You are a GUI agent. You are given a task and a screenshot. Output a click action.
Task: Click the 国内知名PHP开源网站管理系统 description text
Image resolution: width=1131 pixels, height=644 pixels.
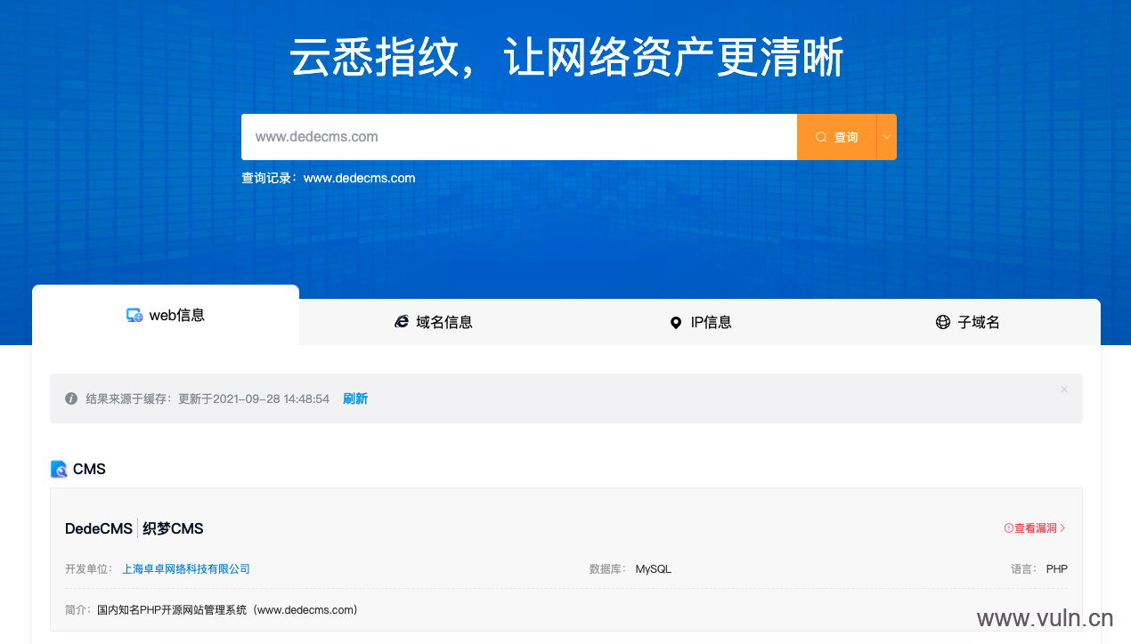pos(227,610)
